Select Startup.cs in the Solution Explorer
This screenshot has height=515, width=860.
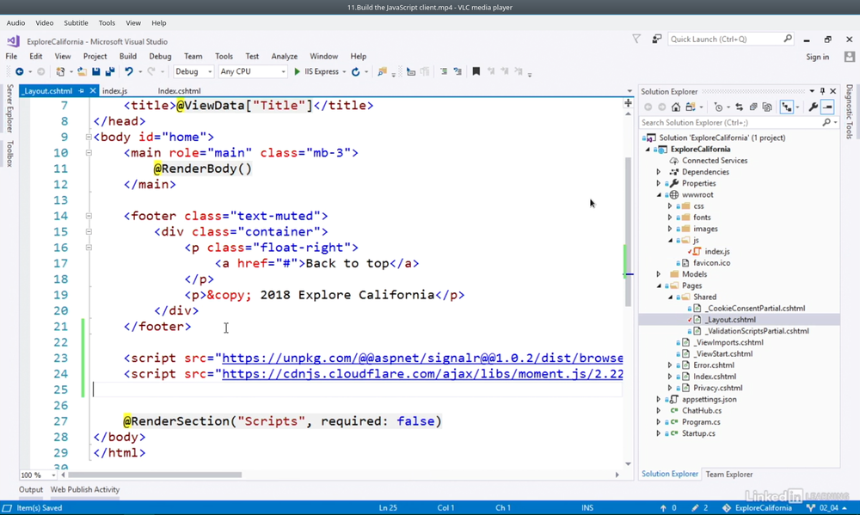coord(698,433)
